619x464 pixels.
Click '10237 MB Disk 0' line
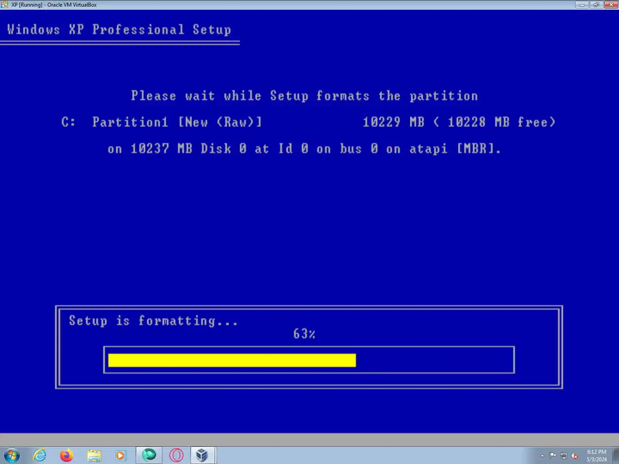click(304, 148)
